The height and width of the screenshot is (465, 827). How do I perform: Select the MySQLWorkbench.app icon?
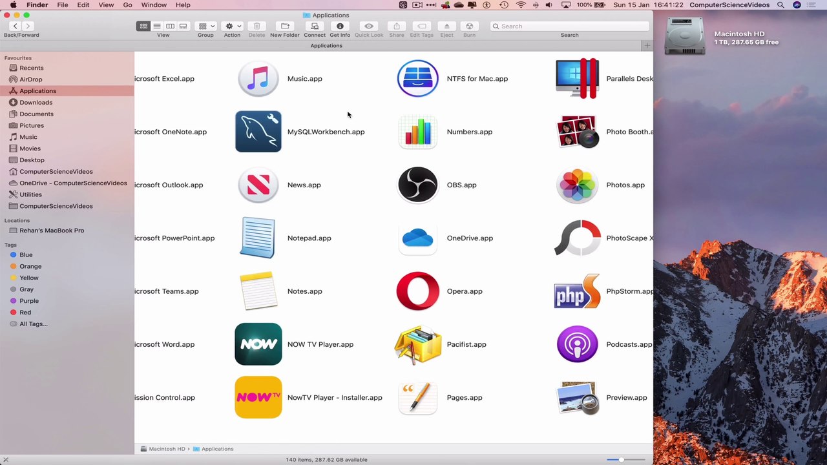(258, 132)
